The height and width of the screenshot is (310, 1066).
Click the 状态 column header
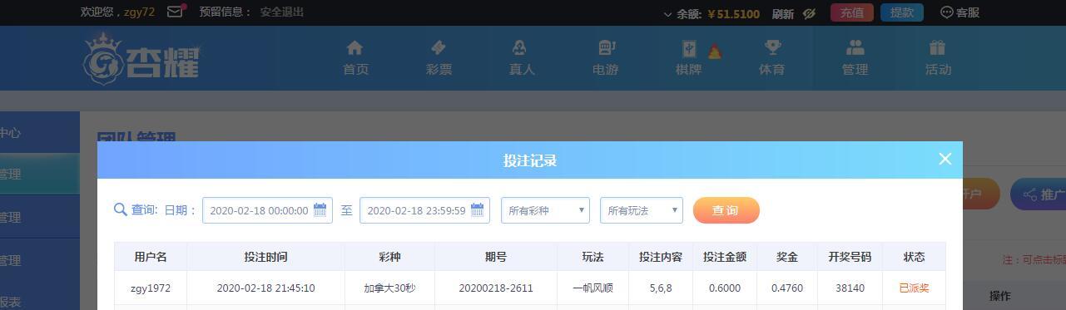(914, 257)
